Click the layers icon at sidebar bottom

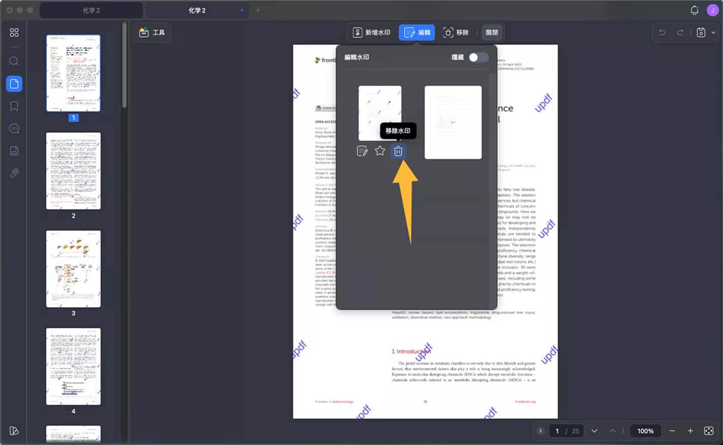pyautogui.click(x=14, y=431)
